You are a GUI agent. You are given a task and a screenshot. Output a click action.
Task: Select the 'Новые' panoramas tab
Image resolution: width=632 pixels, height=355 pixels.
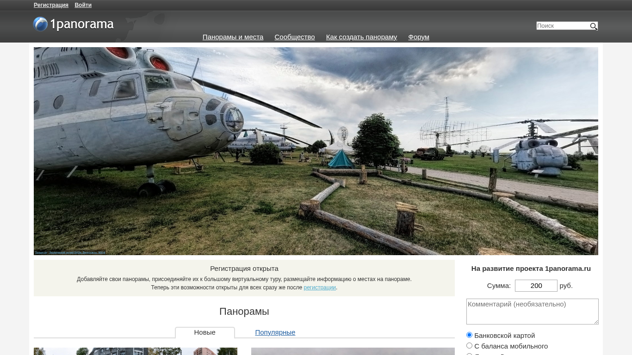click(204, 332)
